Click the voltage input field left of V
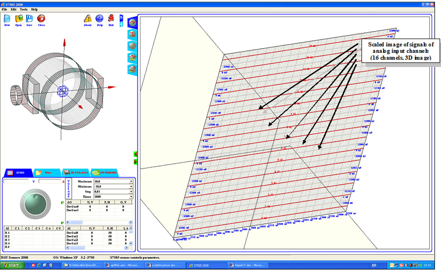 (16, 181)
